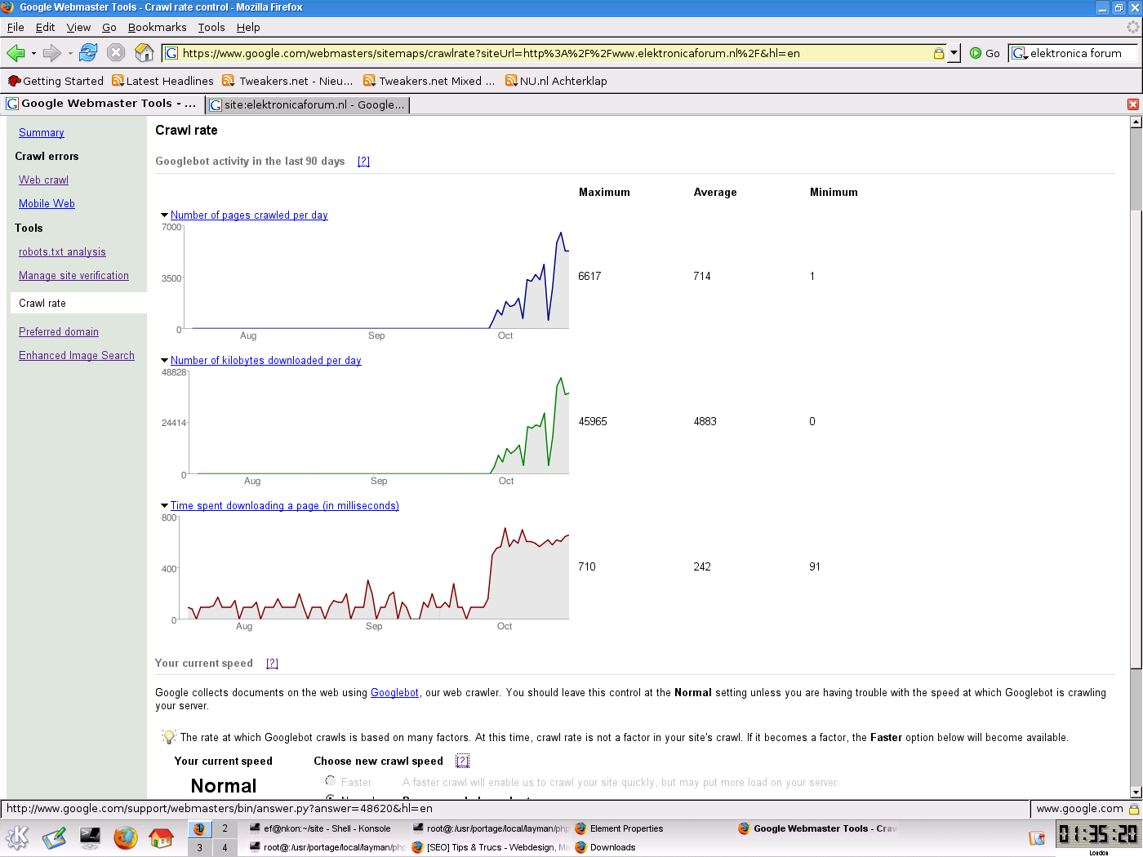This screenshot has width=1143, height=857.
Task: Close the current tab with the red X
Action: 1133,104
